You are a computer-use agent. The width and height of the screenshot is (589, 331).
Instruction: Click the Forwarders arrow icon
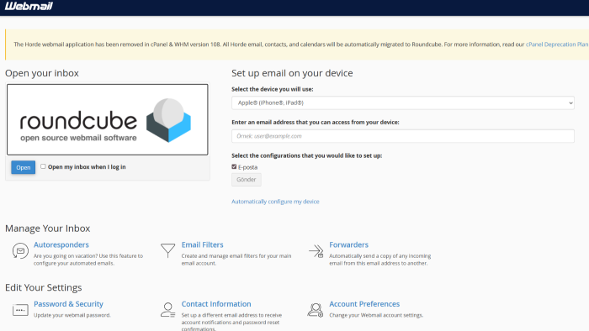tap(316, 251)
